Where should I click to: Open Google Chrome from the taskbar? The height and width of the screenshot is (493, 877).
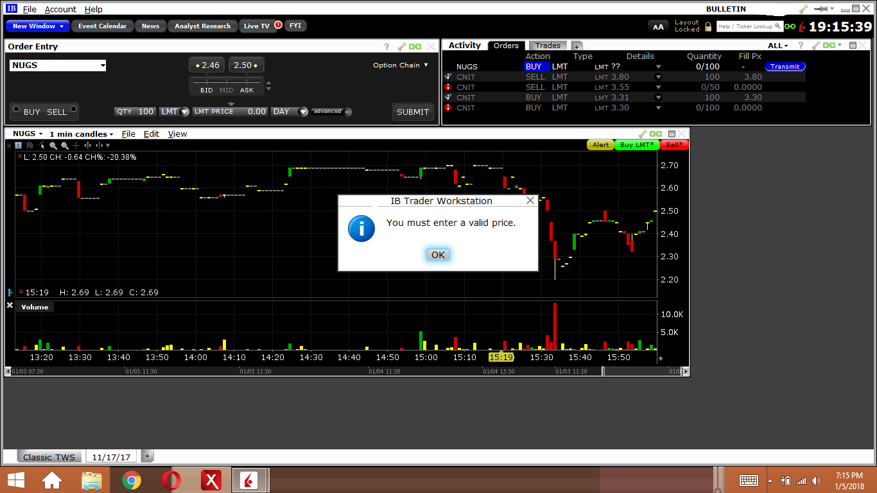coord(132,480)
